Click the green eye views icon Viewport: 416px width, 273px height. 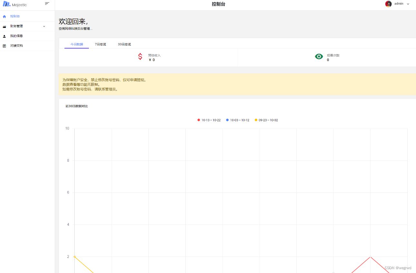pos(319,57)
